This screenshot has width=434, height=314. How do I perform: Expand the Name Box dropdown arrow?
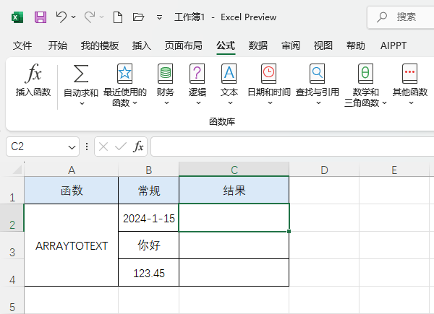pyautogui.click(x=72, y=147)
